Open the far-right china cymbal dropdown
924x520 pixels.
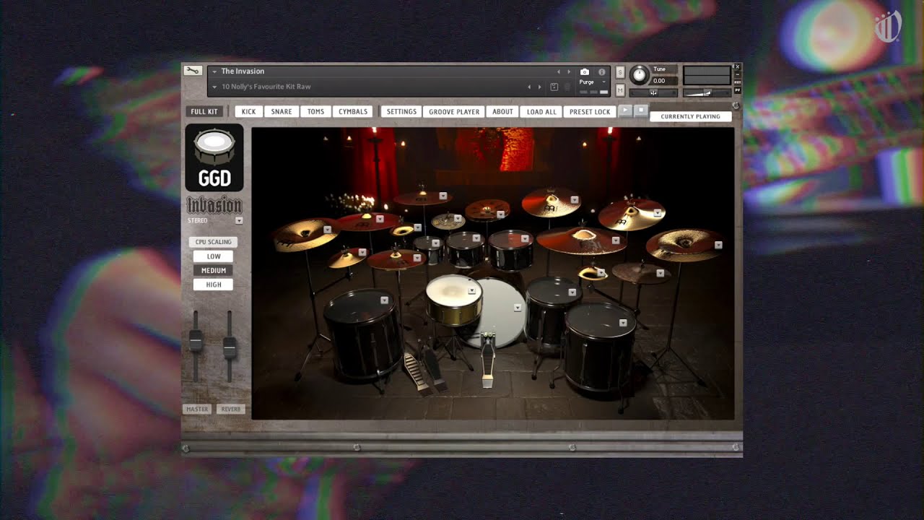718,245
